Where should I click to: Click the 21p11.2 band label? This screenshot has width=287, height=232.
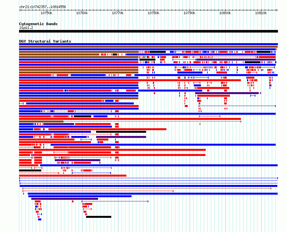pos(26,28)
